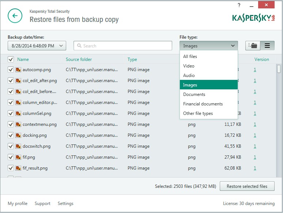
Task: Choose Video in File type list
Action: [209, 66]
